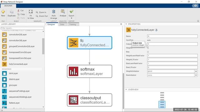200x112 pixels.
Task: Select sequenceFoldingLayer icon
Action: click(x=4, y=91)
